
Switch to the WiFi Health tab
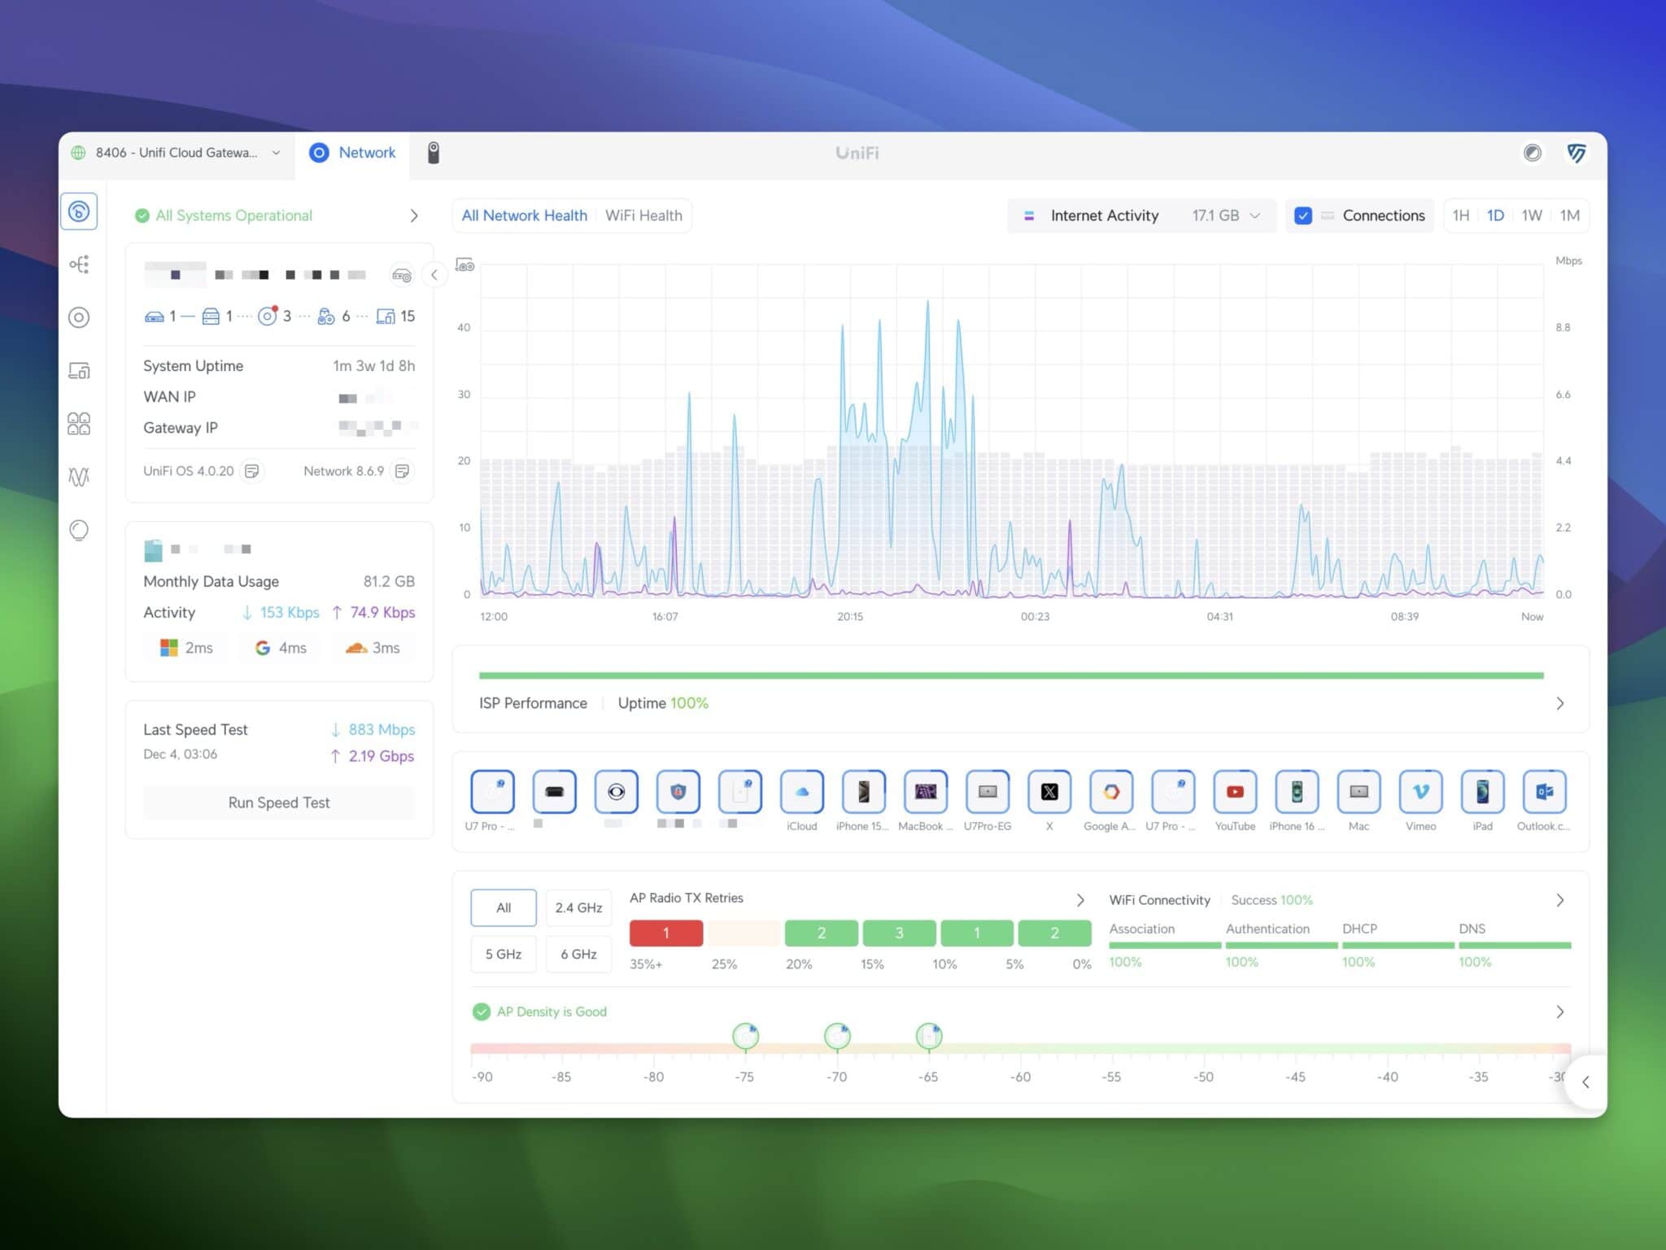coord(643,215)
